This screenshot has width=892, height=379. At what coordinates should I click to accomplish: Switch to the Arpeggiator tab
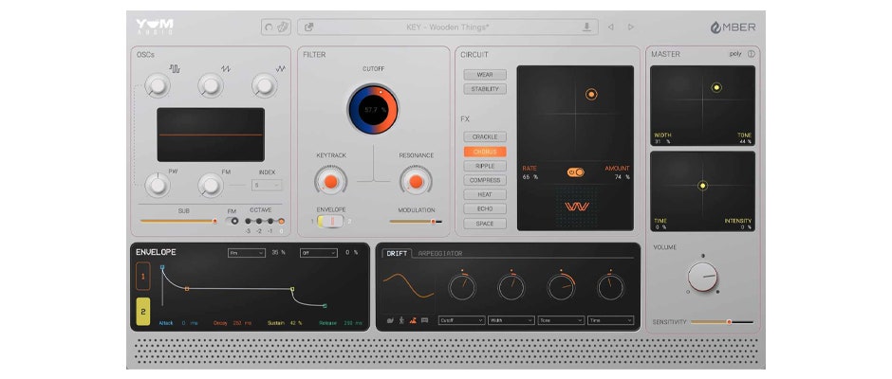click(x=440, y=254)
